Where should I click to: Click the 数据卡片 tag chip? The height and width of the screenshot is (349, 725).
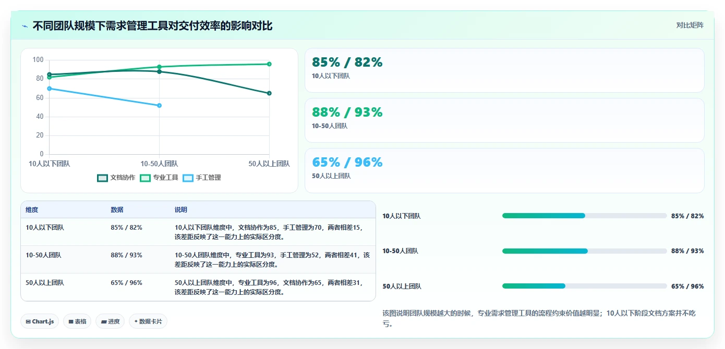tap(148, 321)
